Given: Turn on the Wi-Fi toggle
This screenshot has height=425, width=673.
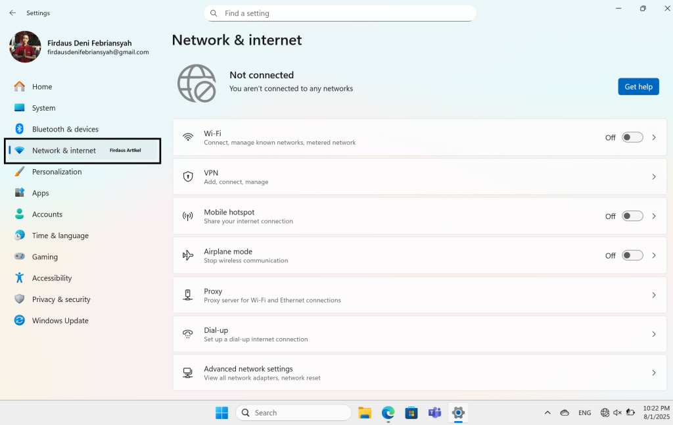Looking at the screenshot, I should tap(632, 137).
